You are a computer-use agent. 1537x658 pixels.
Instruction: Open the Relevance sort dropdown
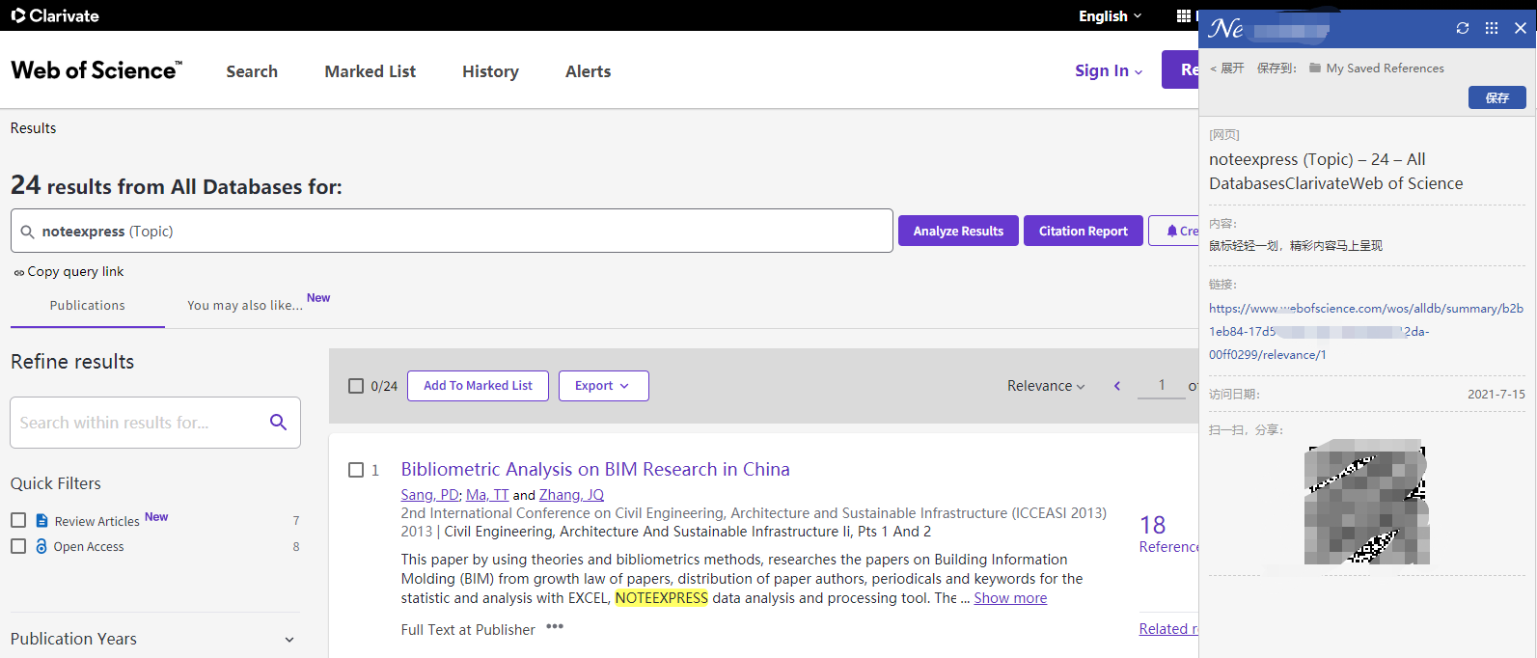1046,386
